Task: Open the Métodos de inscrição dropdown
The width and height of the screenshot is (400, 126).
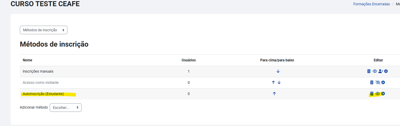Action: (43, 30)
